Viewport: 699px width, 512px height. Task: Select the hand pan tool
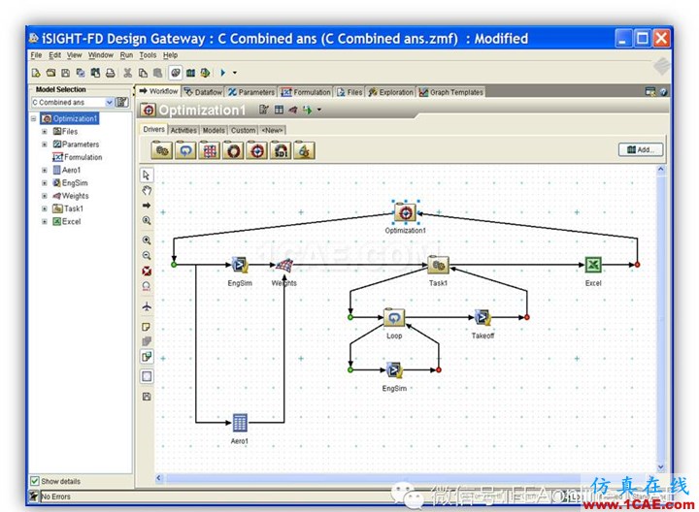click(147, 191)
